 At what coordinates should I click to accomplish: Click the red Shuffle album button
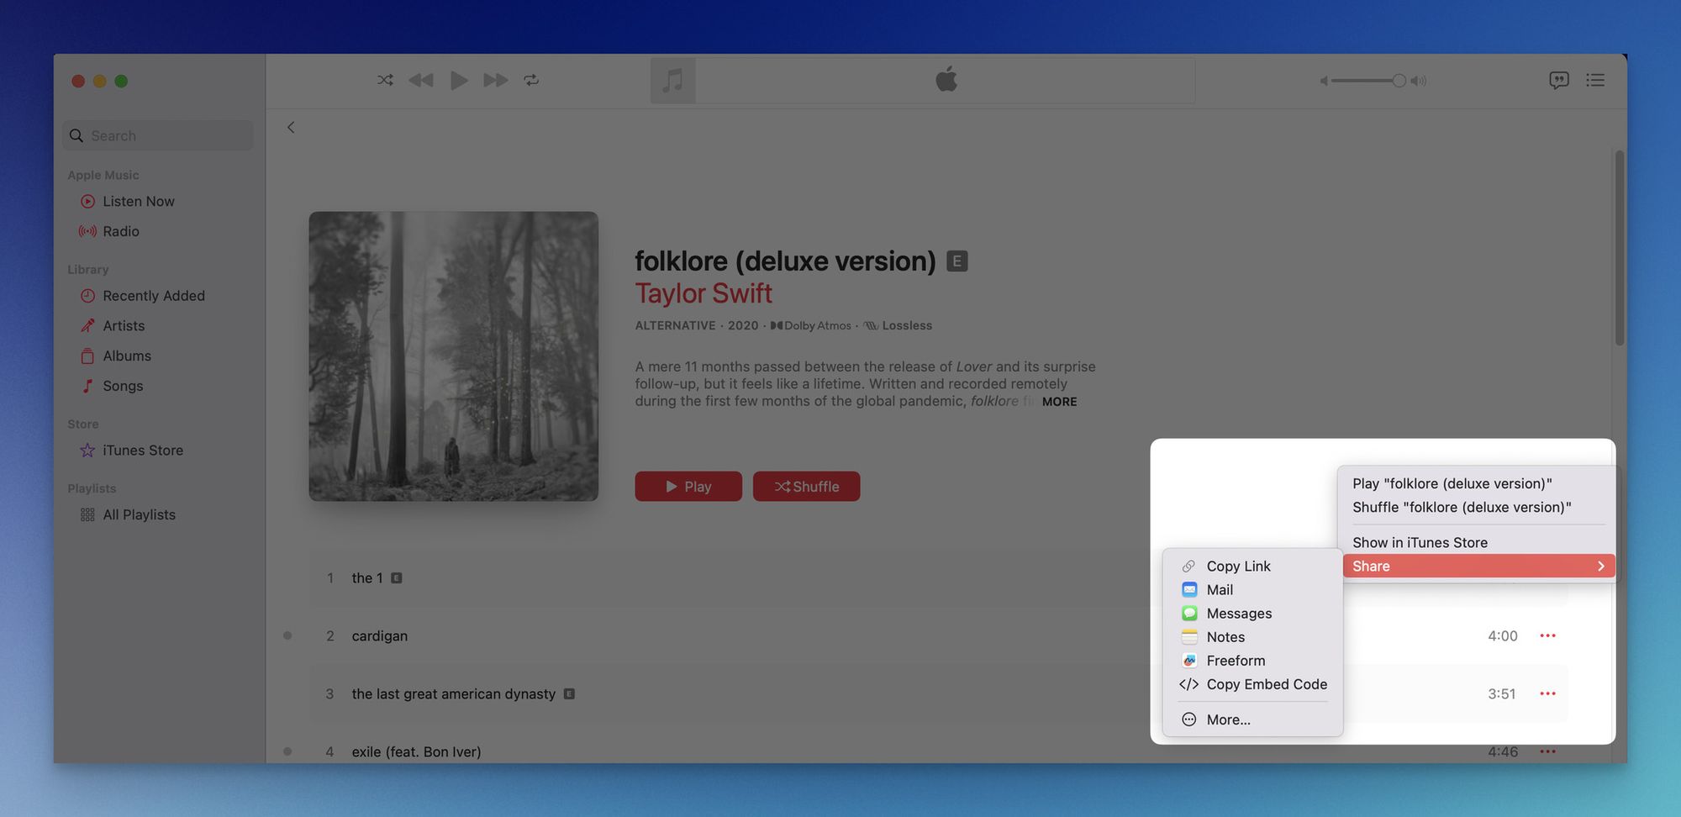[x=806, y=486]
